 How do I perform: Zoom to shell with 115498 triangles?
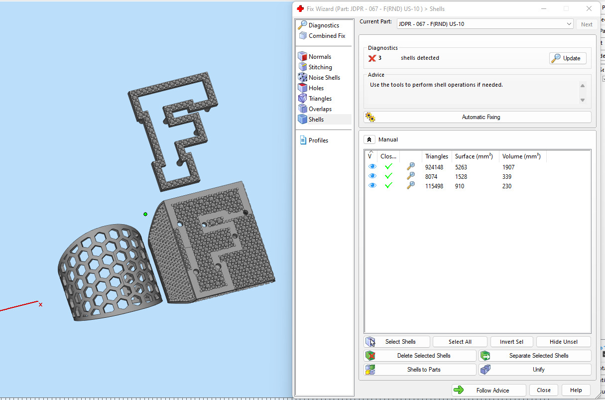pyautogui.click(x=411, y=186)
